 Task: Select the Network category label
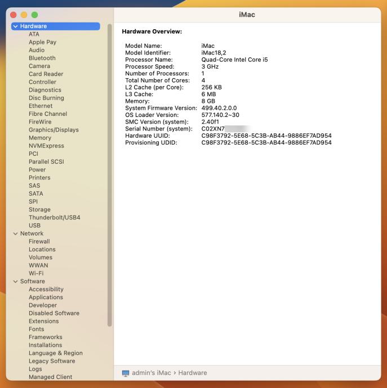[x=32, y=233]
